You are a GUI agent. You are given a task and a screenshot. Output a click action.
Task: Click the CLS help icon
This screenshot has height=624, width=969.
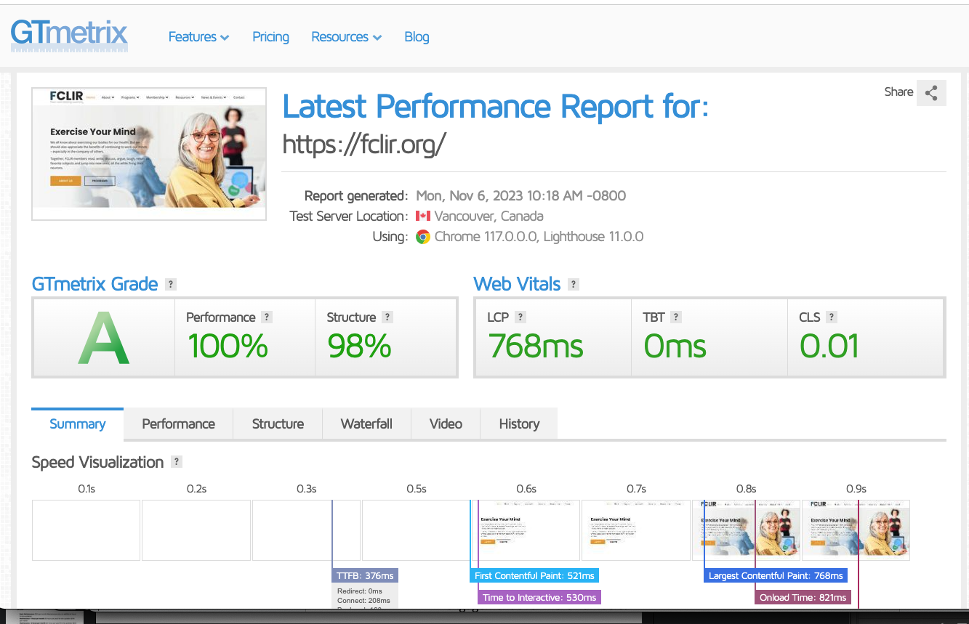pyautogui.click(x=834, y=317)
